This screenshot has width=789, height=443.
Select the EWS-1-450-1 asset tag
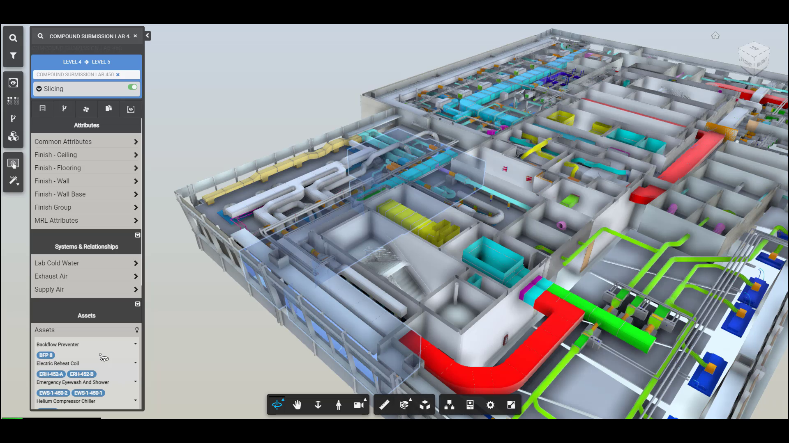point(88,393)
